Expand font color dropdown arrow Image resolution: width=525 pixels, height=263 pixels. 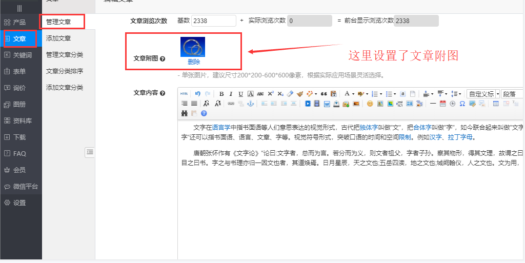[x=353, y=94]
